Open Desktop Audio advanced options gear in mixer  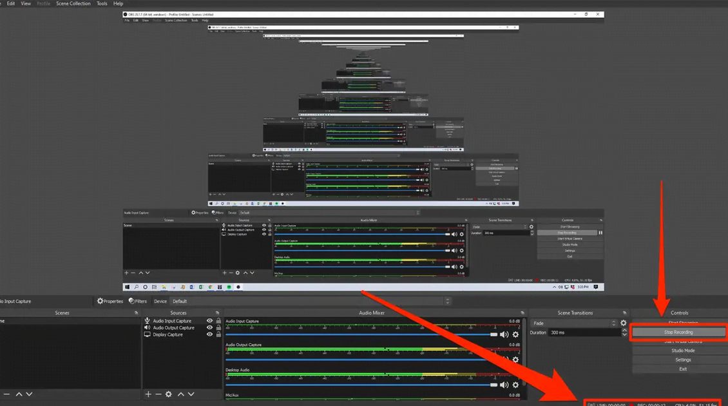pyautogui.click(x=515, y=384)
